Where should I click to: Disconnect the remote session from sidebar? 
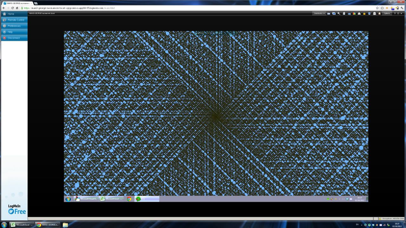coord(14,38)
